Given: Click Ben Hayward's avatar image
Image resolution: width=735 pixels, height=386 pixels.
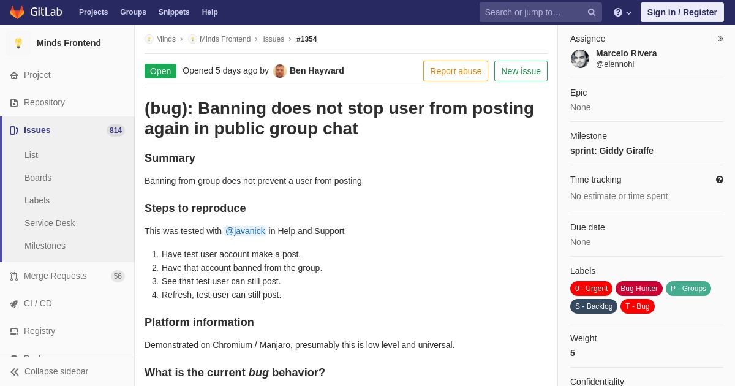Looking at the screenshot, I should point(280,71).
